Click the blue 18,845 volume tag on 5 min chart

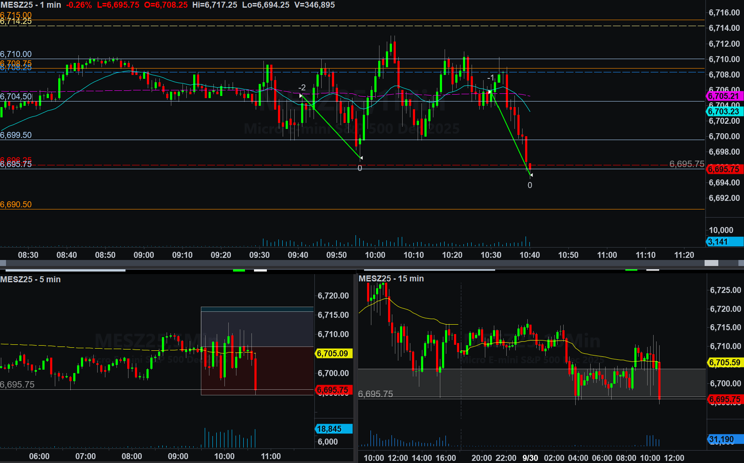pos(333,429)
